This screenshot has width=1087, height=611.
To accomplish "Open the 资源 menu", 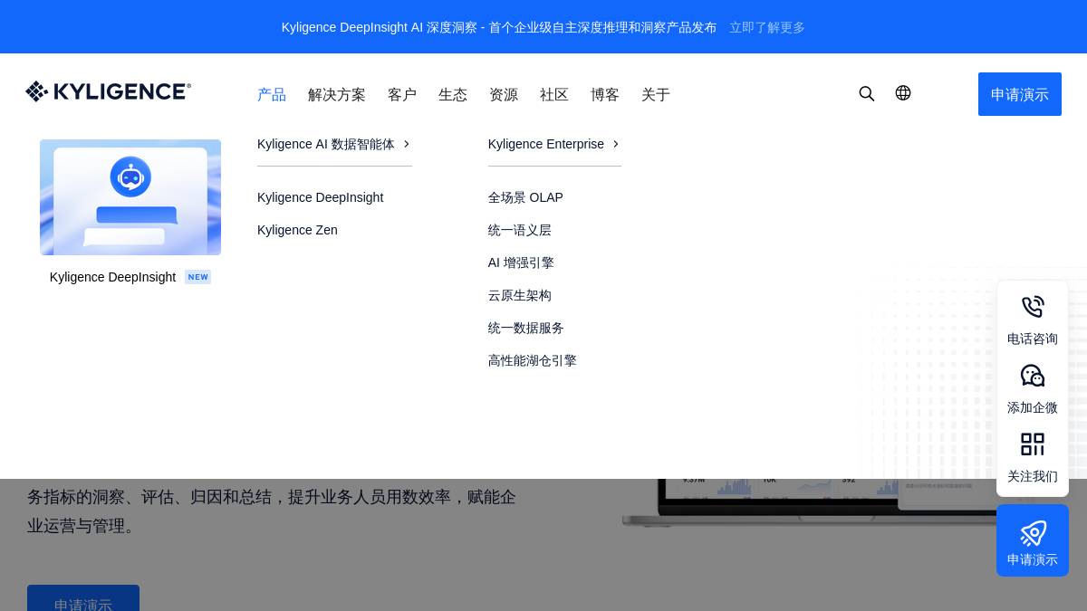I will point(504,94).
